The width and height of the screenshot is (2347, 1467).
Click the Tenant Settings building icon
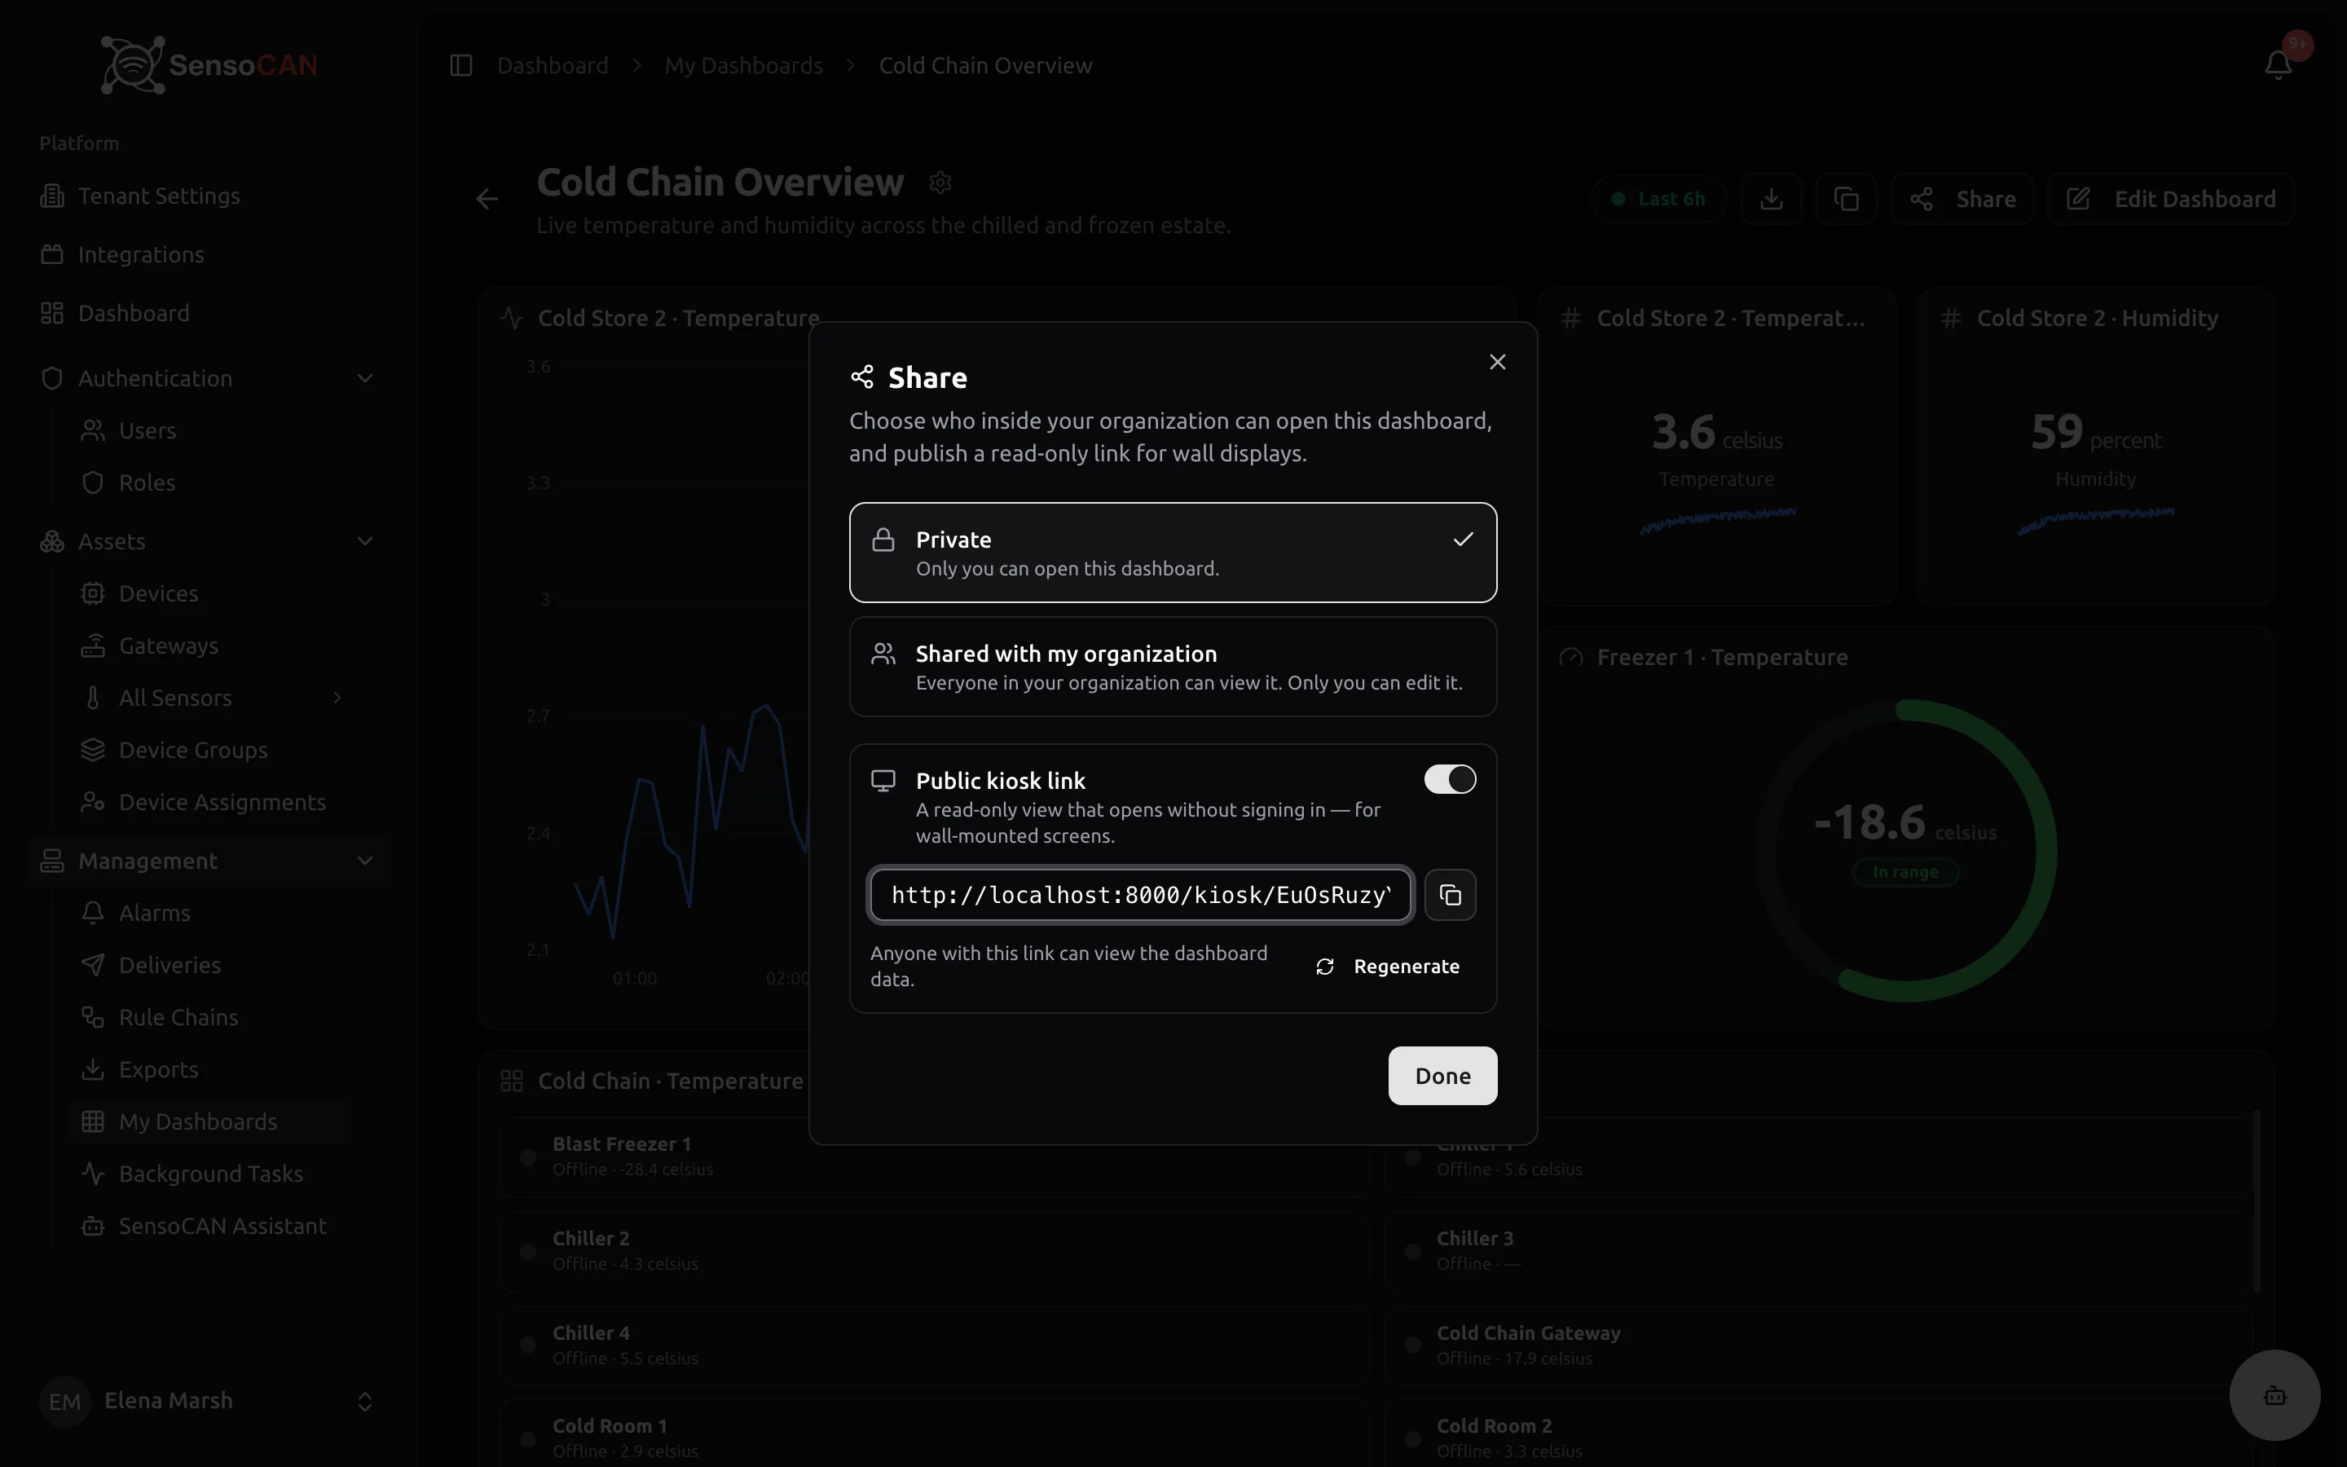tap(52, 196)
